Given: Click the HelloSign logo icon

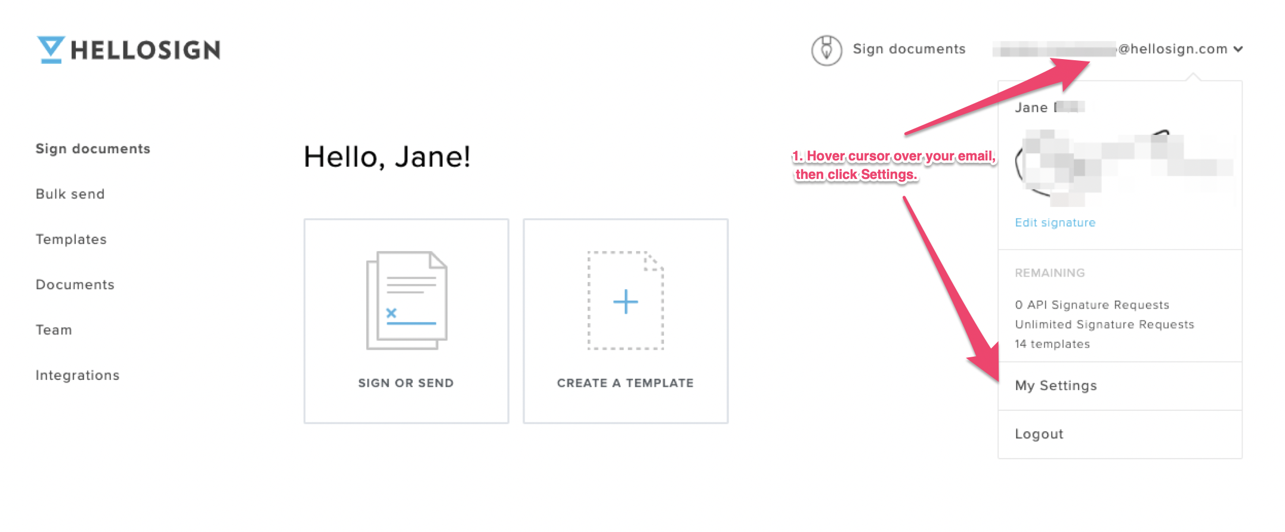Looking at the screenshot, I should point(51,50).
